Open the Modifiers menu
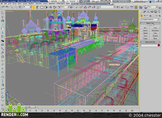Viewport: 162px width, 118px height. coord(31,4)
